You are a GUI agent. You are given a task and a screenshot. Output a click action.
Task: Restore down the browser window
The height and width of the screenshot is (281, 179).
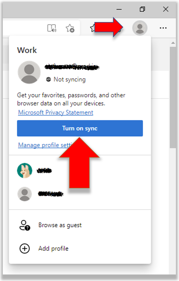coord(142,9)
